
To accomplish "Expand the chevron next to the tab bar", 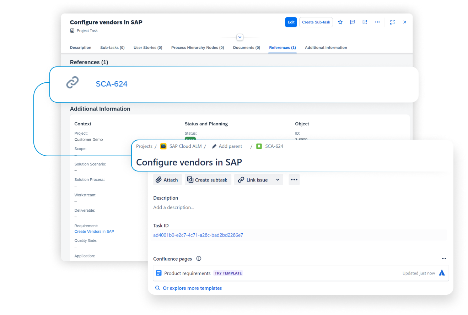I will click(240, 37).
